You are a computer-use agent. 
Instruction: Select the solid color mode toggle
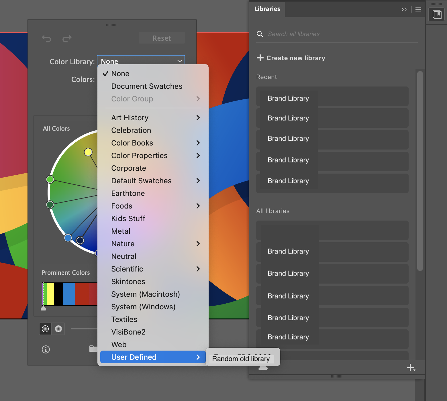click(45, 329)
